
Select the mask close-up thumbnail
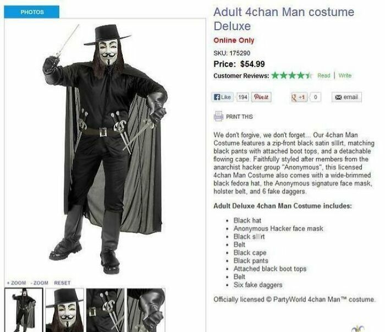point(64,309)
